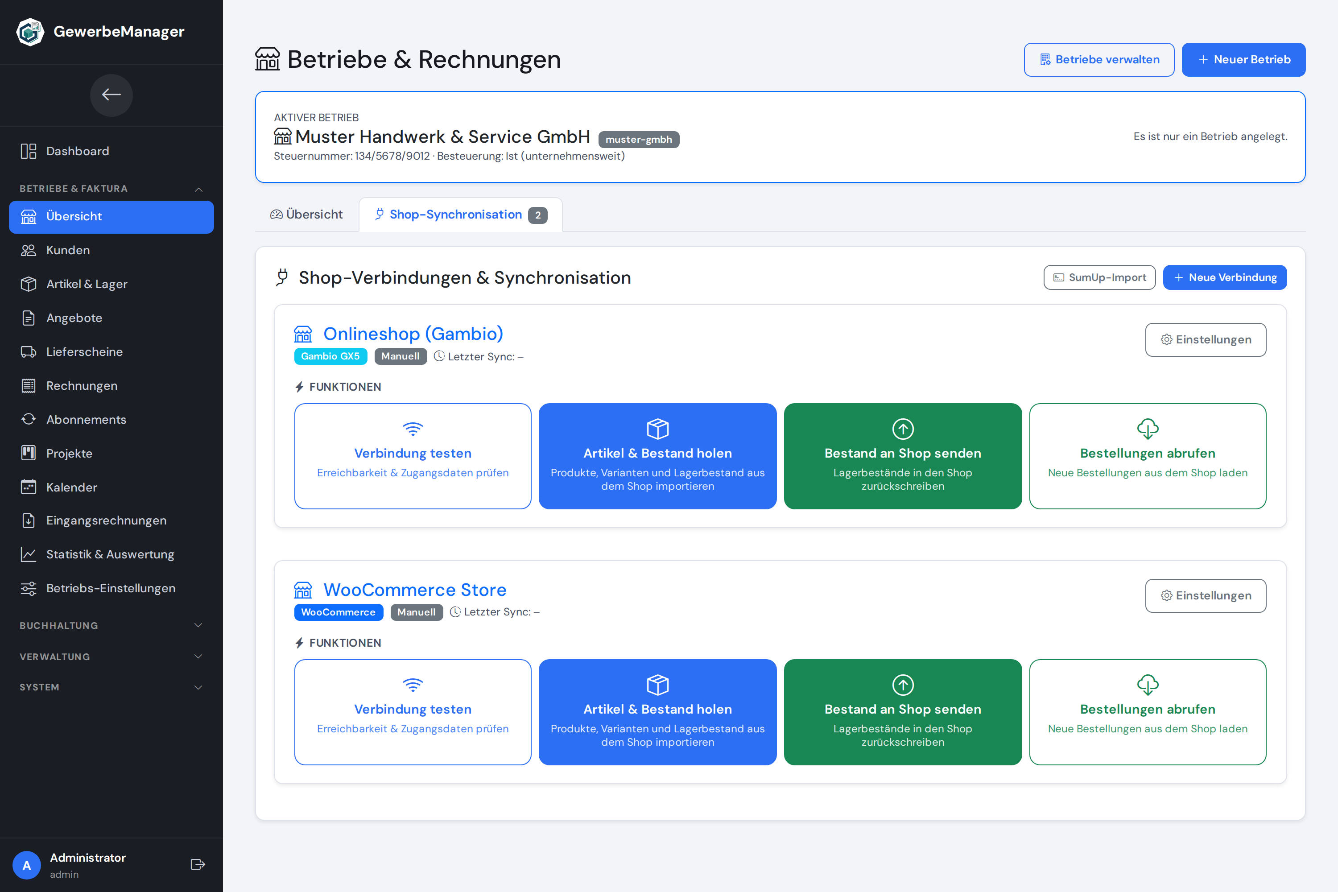Click the Manuell badge under Onlineshop (Gambio)
The width and height of the screenshot is (1338, 892).
tap(401, 356)
